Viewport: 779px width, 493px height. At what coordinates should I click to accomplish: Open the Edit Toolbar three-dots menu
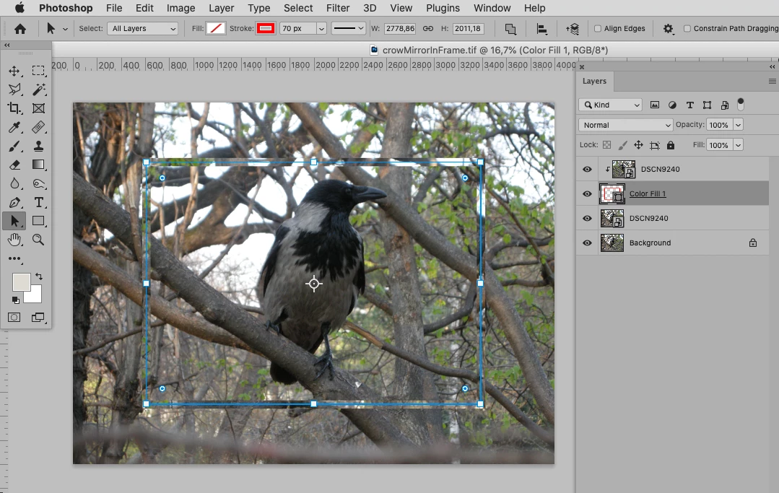pyautogui.click(x=14, y=258)
